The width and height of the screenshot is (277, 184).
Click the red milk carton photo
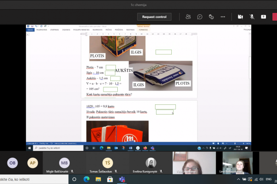pos(117,131)
